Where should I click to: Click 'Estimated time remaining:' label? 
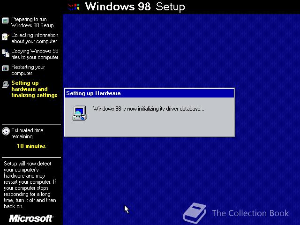27,133
